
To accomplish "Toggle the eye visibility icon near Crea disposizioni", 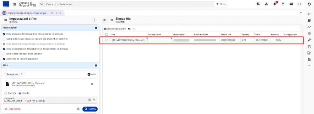I will click(x=129, y=29).
